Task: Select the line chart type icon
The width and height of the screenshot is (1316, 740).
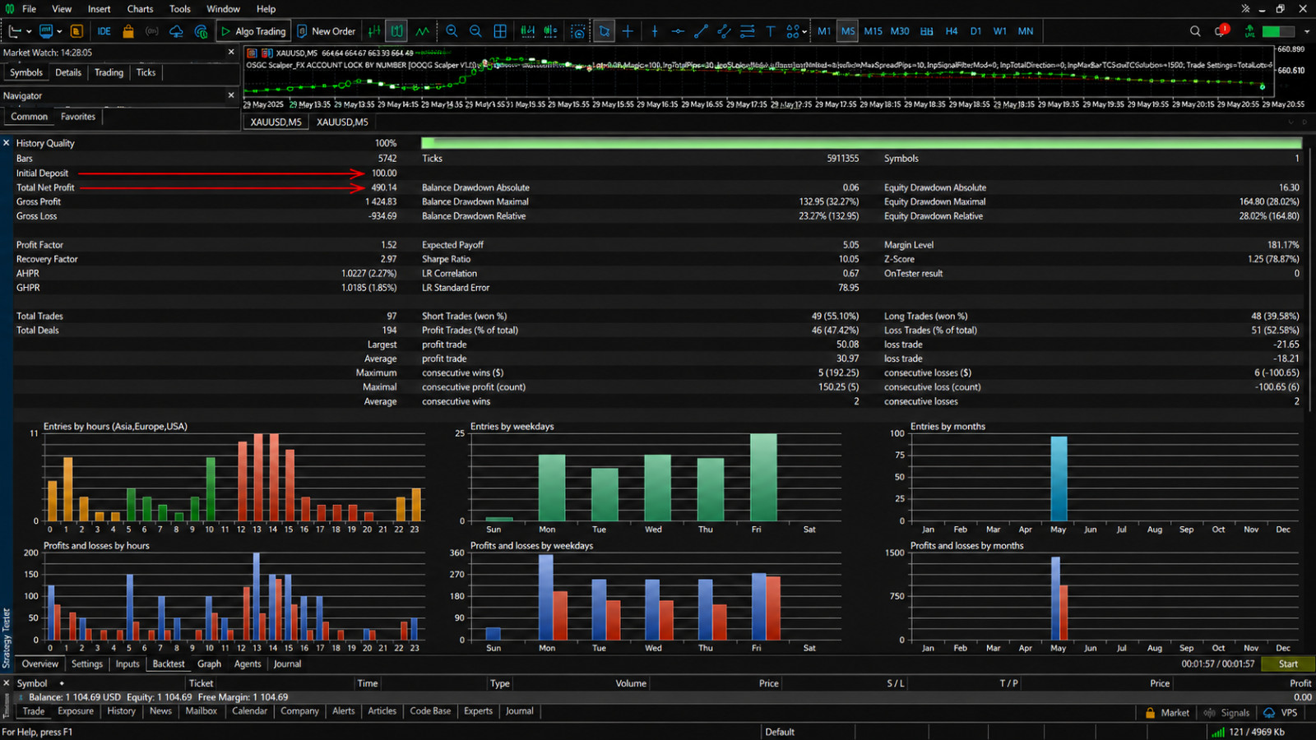Action: tap(422, 31)
